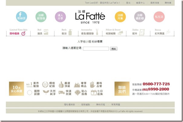Click the thumbs-up 嚴選頂級 icon
Screen dimensions: 183x122
point(61,85)
